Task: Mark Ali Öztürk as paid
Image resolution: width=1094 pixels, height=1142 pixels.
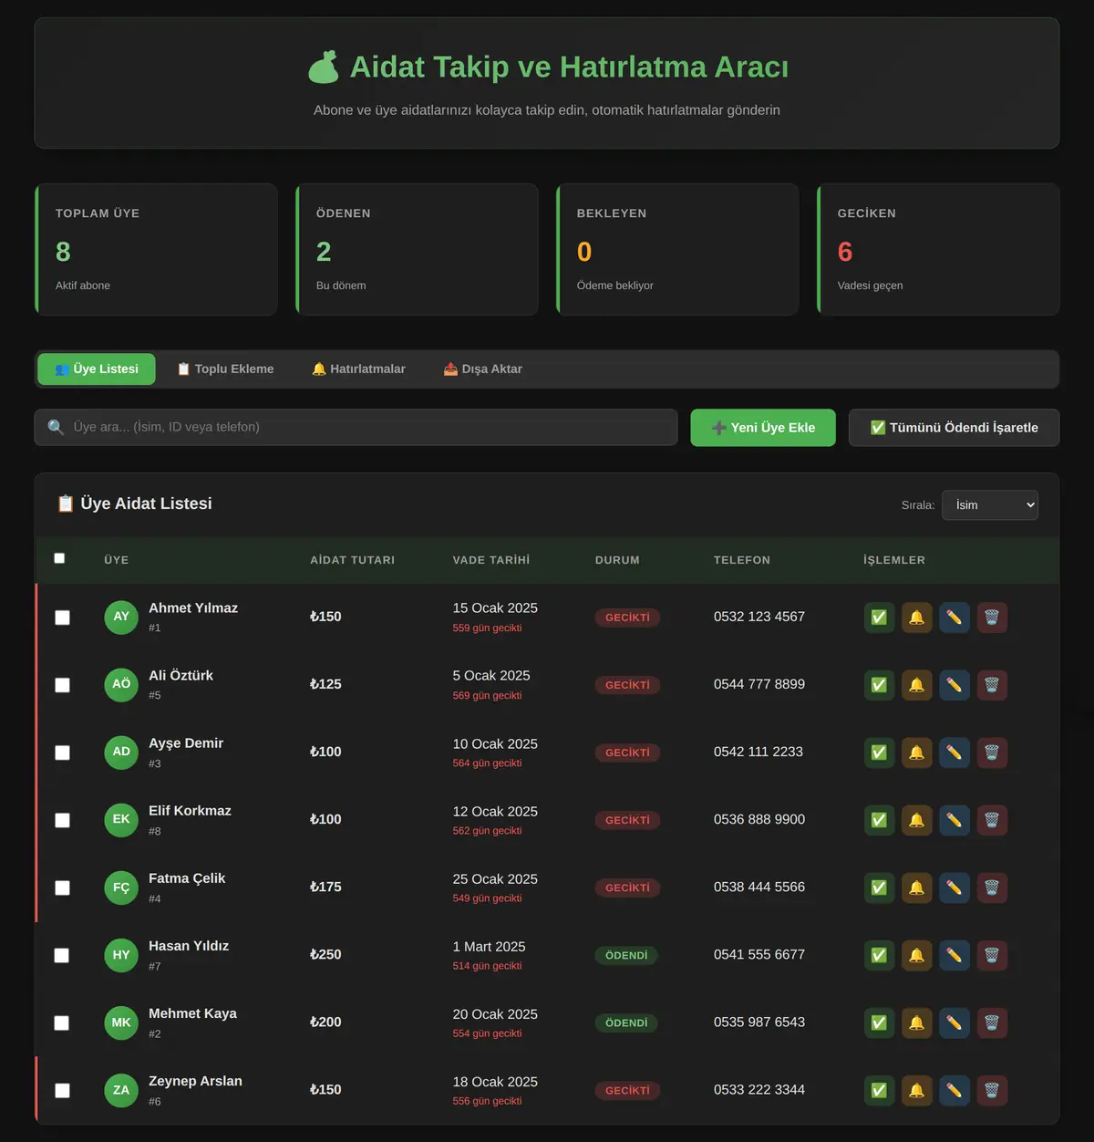Action: (x=879, y=685)
